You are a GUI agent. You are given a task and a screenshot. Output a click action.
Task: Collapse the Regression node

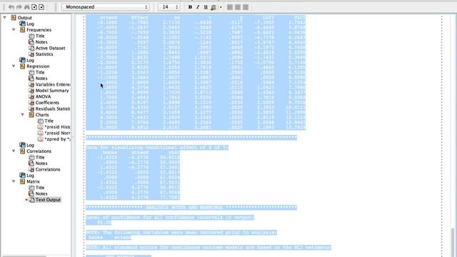tap(14, 66)
